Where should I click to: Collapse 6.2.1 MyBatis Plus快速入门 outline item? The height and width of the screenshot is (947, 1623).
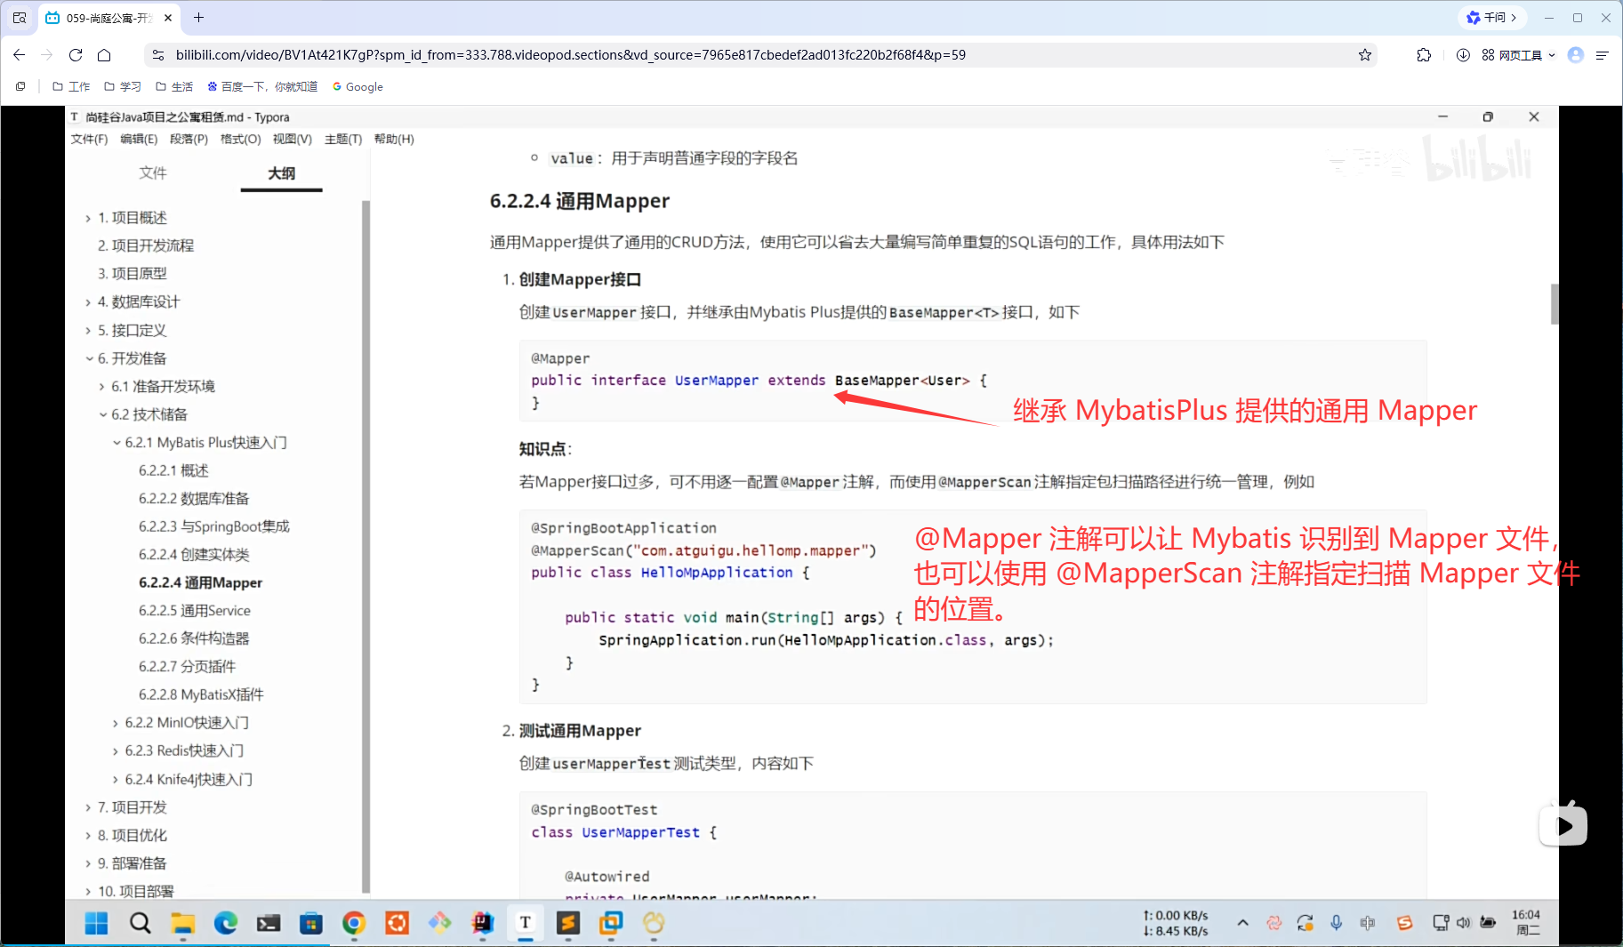click(x=116, y=443)
